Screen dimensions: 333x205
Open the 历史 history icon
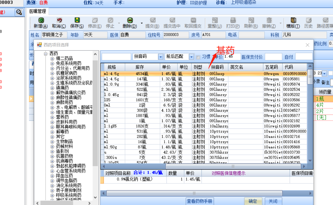pos(308,20)
